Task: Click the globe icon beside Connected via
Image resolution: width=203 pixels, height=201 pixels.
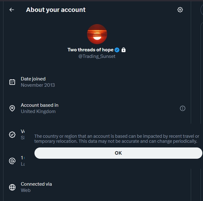Action: click(12, 187)
